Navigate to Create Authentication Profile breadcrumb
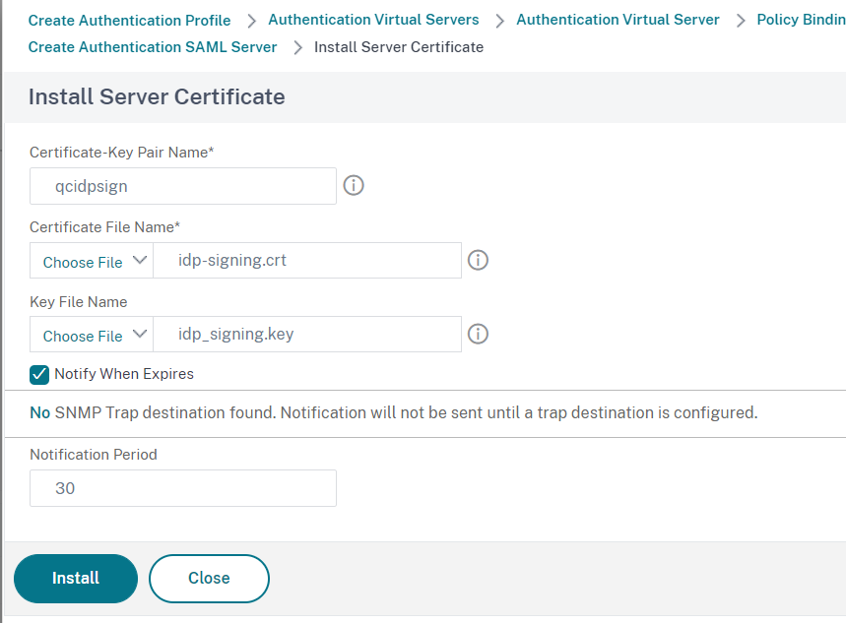 [129, 20]
